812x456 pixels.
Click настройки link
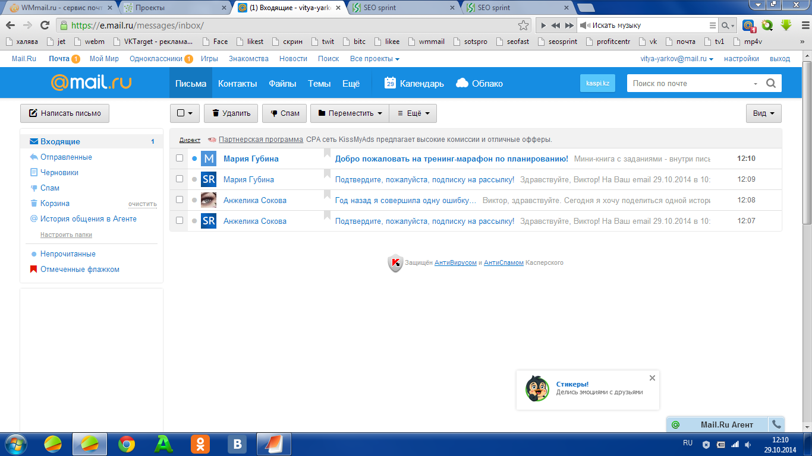click(741, 59)
